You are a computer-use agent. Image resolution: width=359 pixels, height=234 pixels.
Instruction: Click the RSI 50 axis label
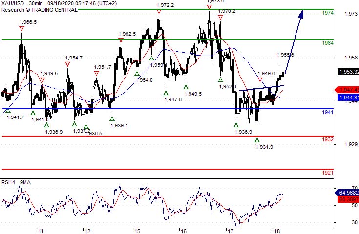(x=355, y=205)
